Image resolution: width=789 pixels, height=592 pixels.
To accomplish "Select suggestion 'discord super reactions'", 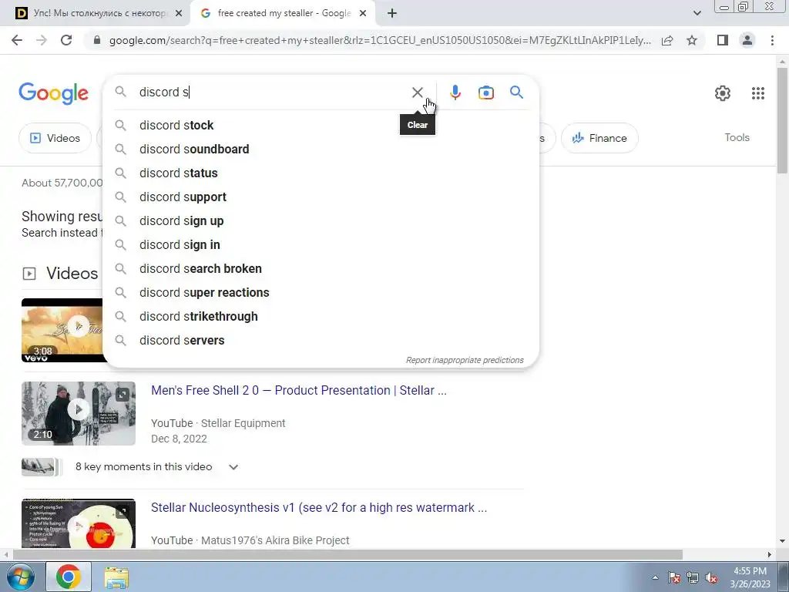I will pyautogui.click(x=321, y=292).
